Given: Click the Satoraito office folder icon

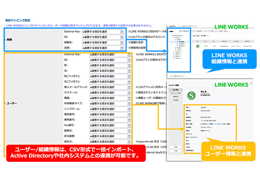Looking at the screenshot, I should tap(172, 35).
